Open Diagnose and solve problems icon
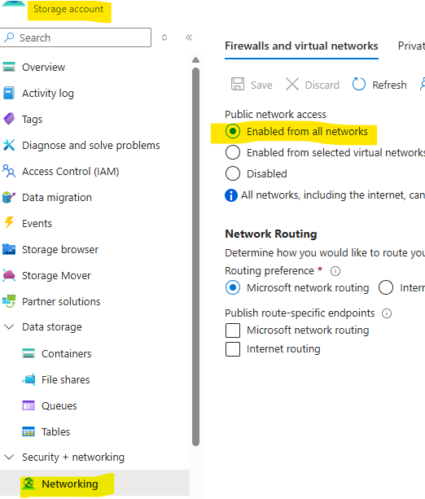The image size is (425, 499). point(9,146)
